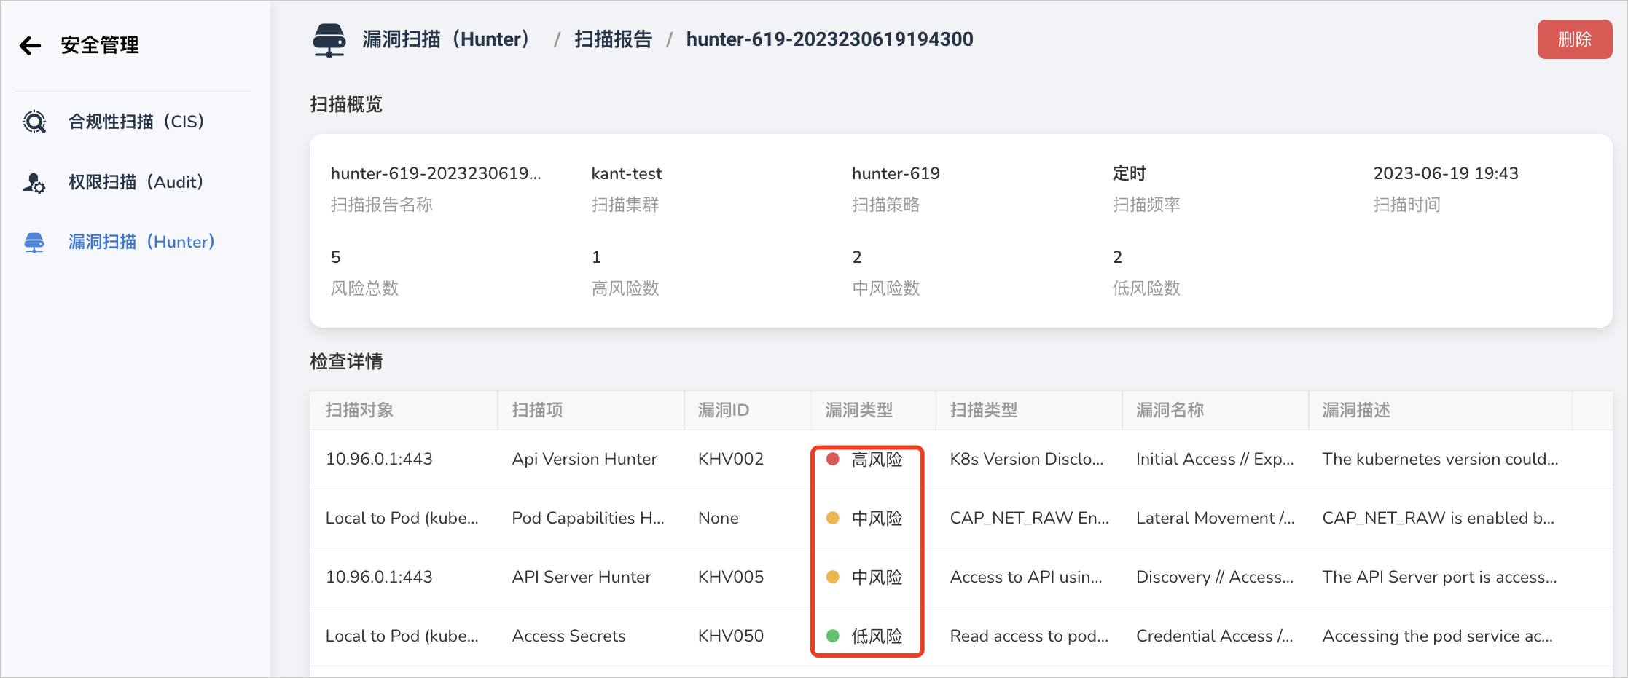Click CAP_NET_RAW is enabled b... description
Screen dimensions: 1628x678
(x=1438, y=518)
